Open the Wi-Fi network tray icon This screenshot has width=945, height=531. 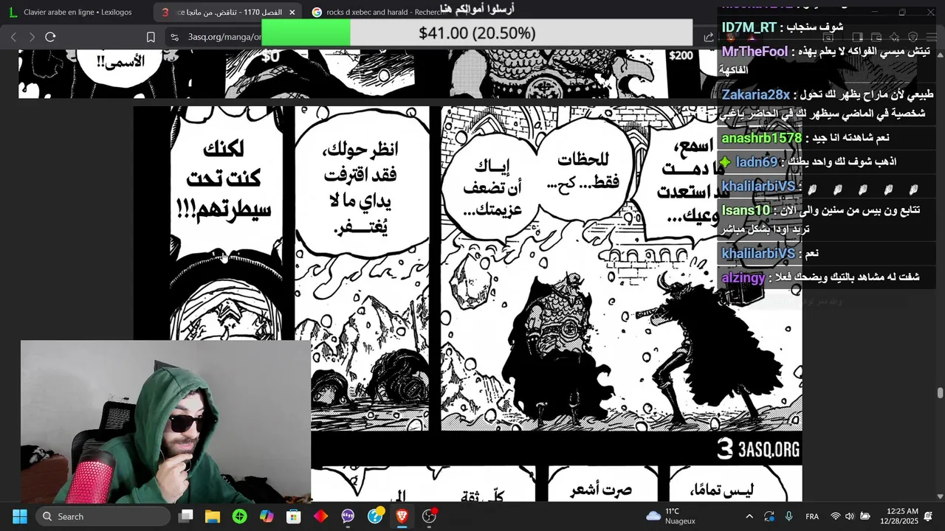click(836, 516)
